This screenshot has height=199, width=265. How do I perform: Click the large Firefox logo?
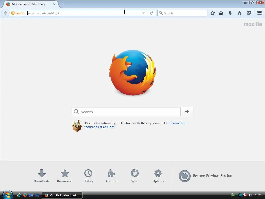(132, 73)
